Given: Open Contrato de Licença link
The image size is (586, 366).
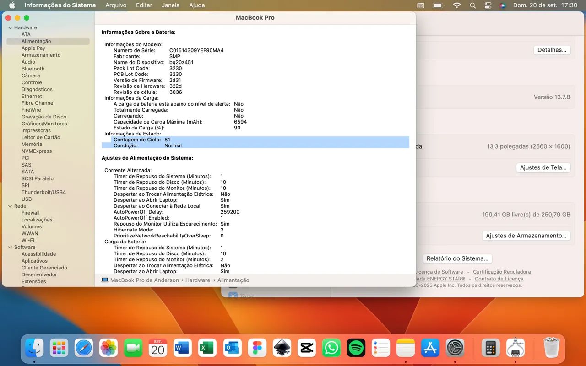Looking at the screenshot, I should [x=499, y=279].
